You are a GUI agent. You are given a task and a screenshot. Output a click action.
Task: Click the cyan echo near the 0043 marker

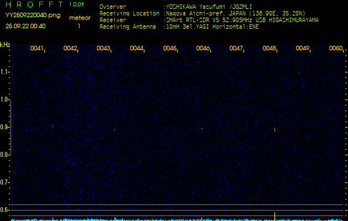115,130
